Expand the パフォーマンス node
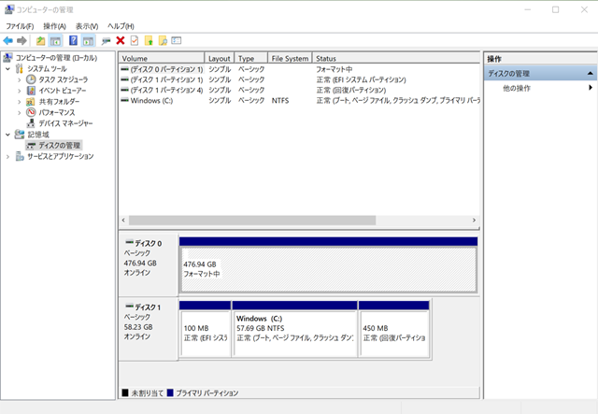The width and height of the screenshot is (598, 414). tap(19, 112)
